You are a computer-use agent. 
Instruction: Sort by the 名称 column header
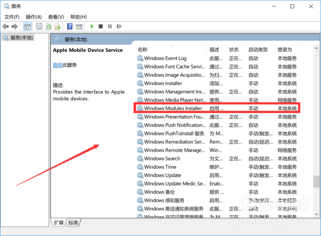coord(171,50)
